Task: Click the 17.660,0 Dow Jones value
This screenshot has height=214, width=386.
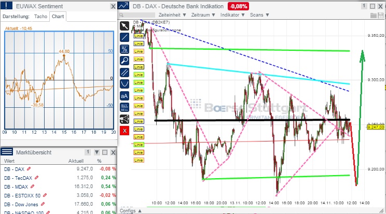Action: click(x=84, y=204)
